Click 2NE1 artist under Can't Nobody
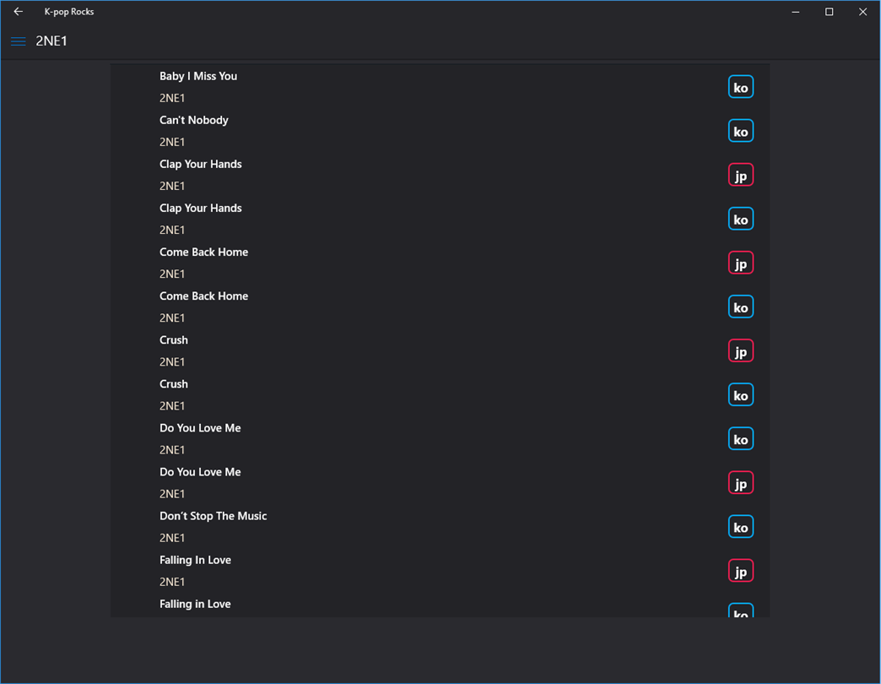 pyautogui.click(x=172, y=142)
